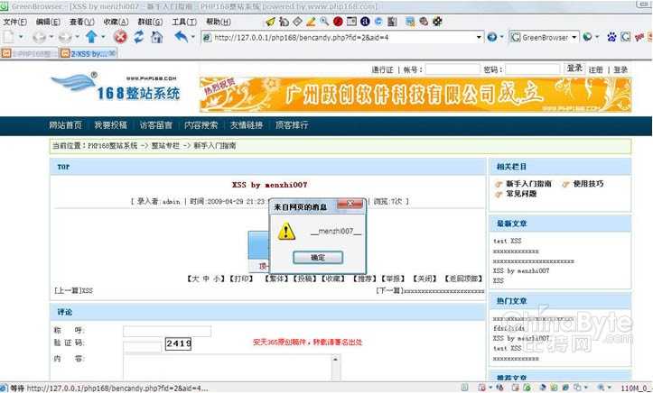
Task: Click the gear settings icon in menu row
Action: [437, 22]
